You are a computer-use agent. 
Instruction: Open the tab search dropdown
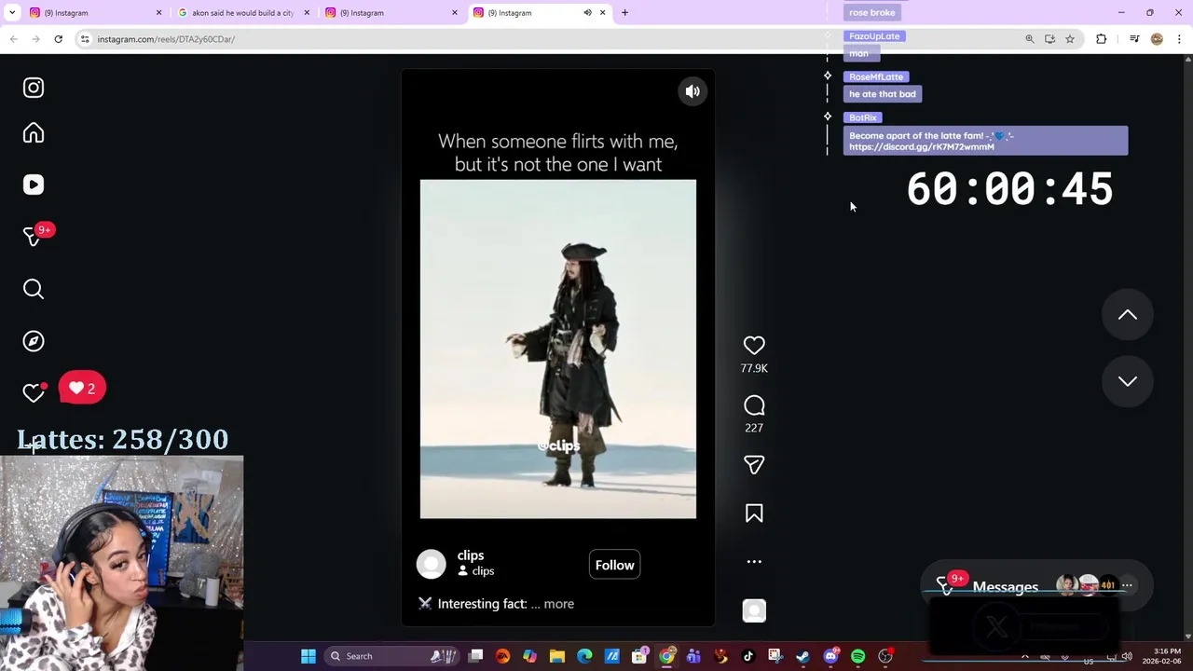(x=10, y=13)
